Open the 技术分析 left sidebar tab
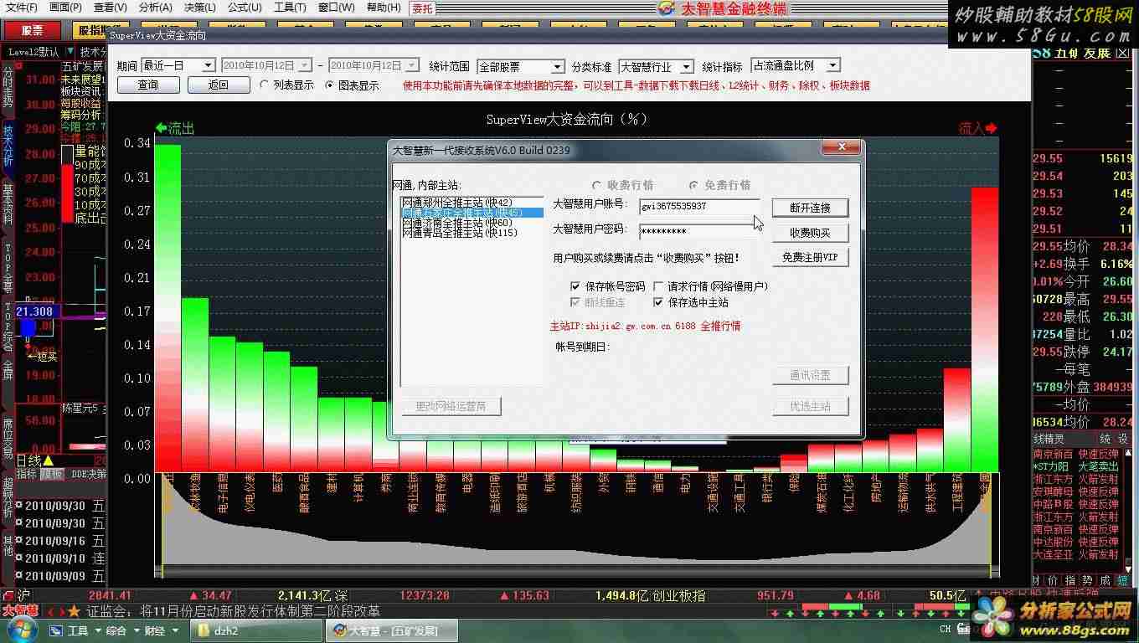 tap(8, 147)
